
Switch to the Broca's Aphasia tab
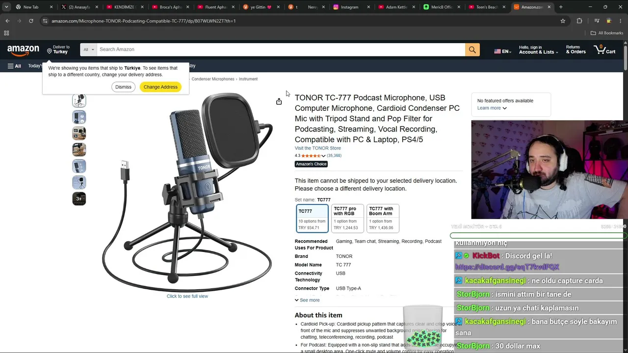[x=169, y=7]
